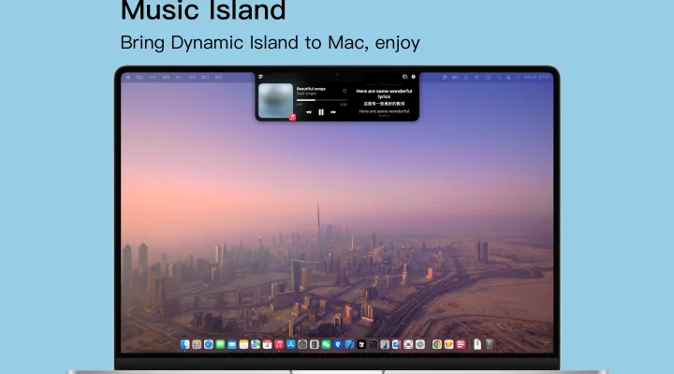
Task: Click the red Music badge on album art
Action: coord(292,117)
